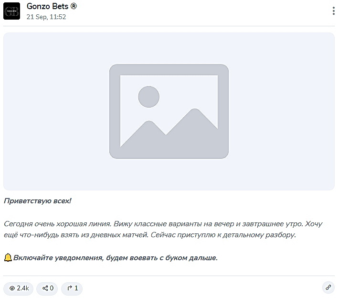
Task: Click the share nodes icon
Action: tap(45, 288)
